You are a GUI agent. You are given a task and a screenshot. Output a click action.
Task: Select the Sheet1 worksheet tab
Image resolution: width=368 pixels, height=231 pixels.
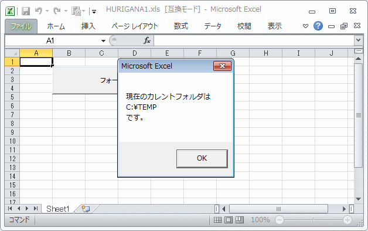coord(58,209)
